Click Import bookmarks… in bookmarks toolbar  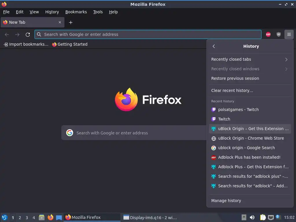click(26, 44)
